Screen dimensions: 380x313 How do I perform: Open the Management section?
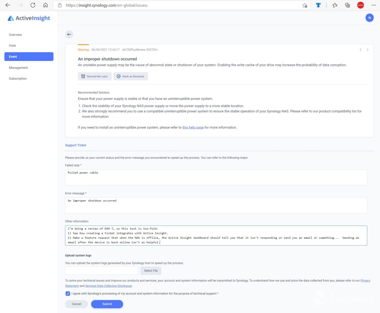[18, 68]
